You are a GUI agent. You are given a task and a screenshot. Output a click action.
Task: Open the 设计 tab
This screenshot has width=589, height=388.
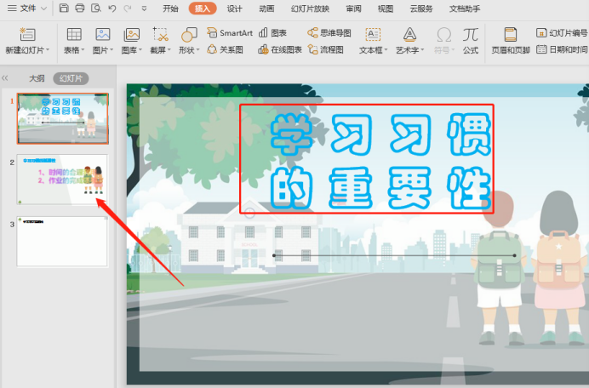pos(234,9)
